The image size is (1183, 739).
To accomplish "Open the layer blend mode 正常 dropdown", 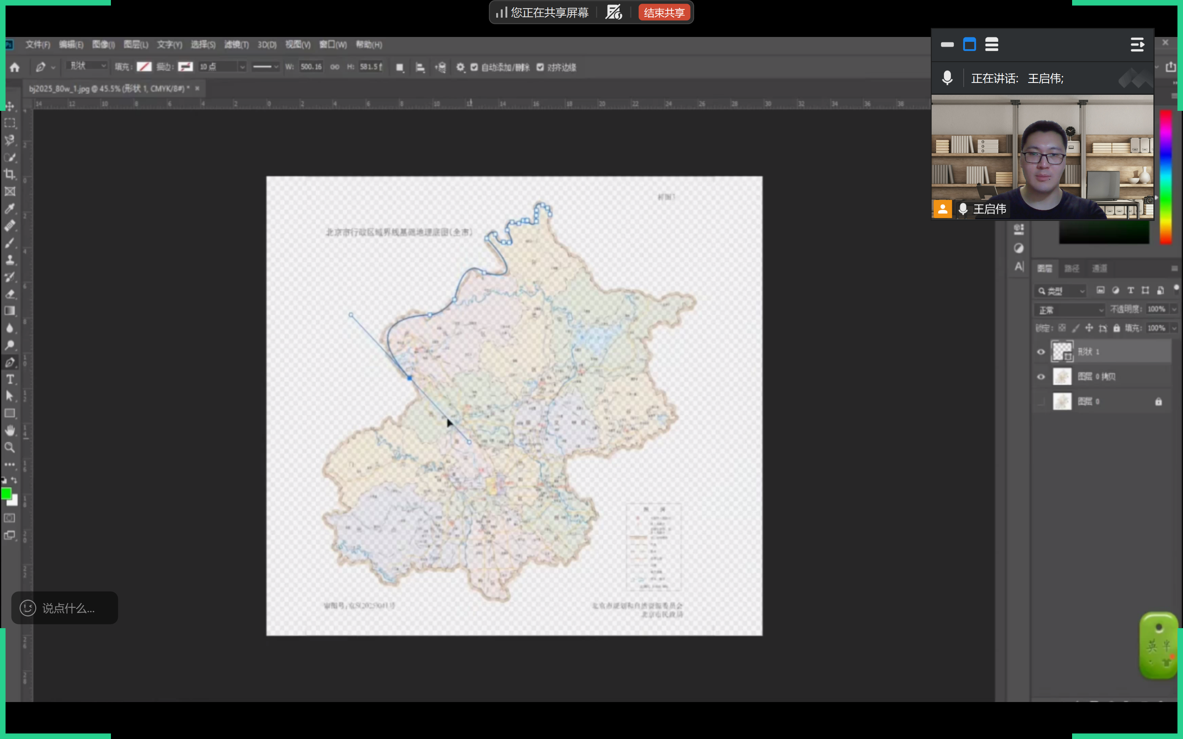I will click(1070, 310).
